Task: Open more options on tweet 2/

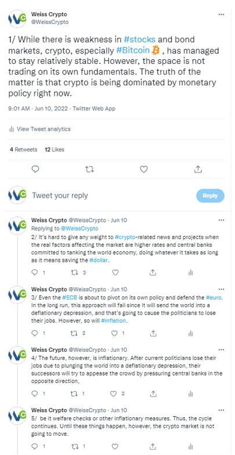Action: (x=221, y=221)
